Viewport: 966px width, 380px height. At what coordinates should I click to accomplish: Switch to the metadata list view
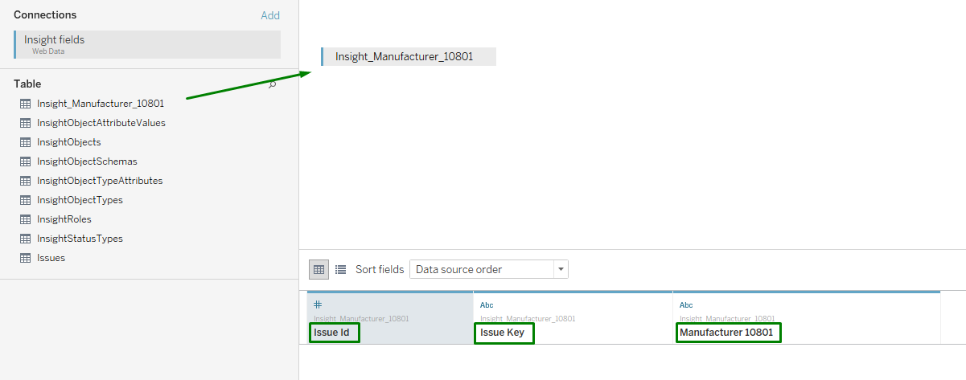[x=340, y=269]
